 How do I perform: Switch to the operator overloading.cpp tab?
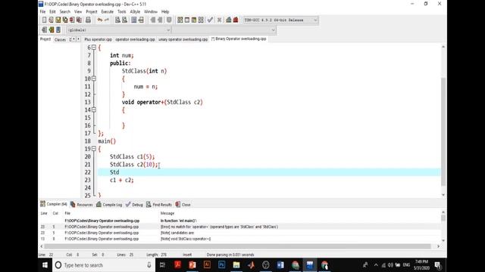(x=135, y=39)
